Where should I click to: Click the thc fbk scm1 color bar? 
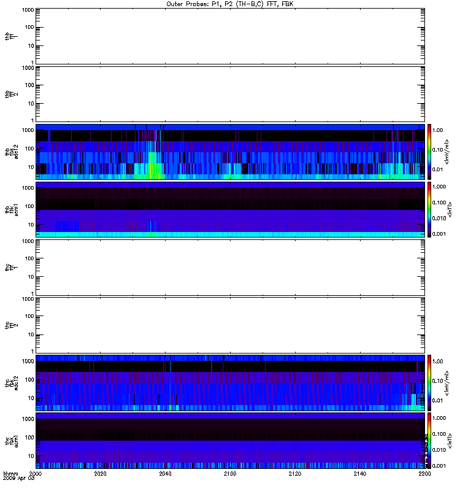429,441
